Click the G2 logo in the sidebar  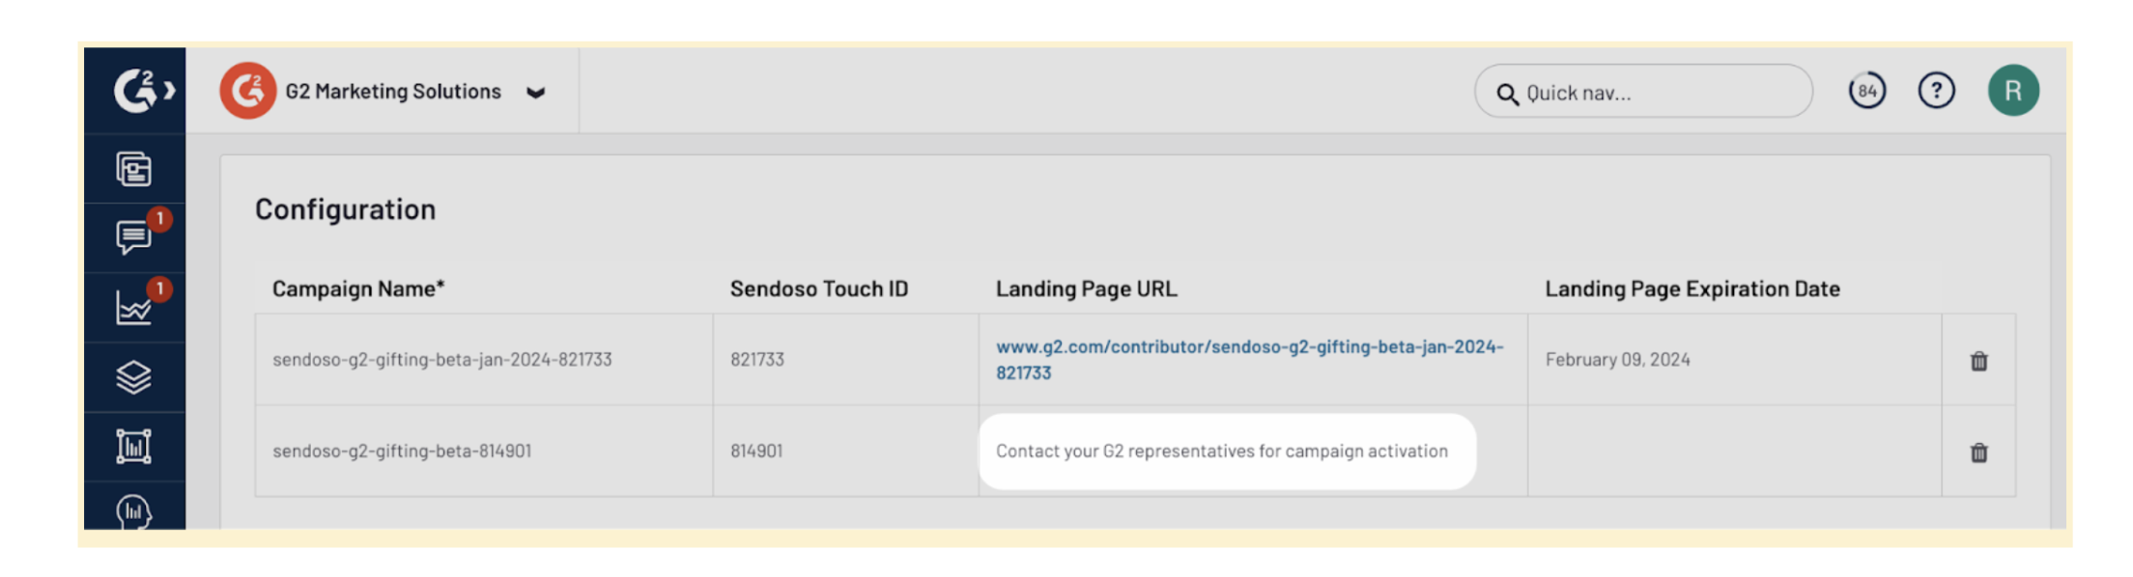[x=134, y=91]
